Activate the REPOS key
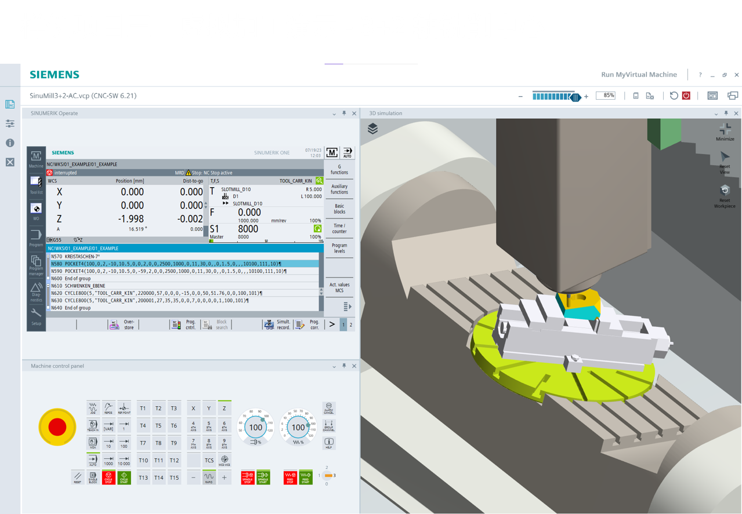 (x=108, y=408)
